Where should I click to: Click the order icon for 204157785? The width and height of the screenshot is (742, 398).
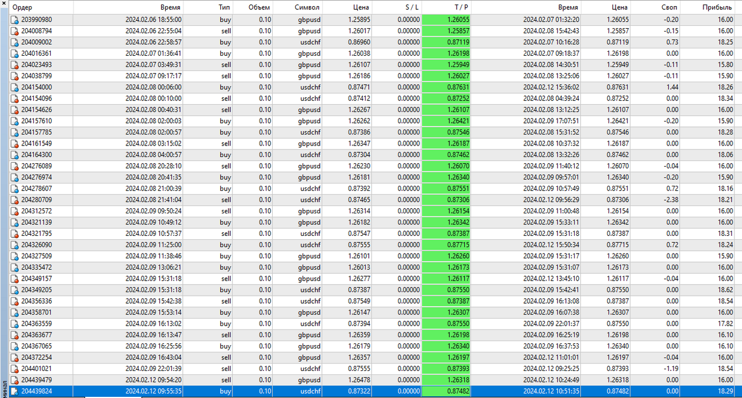coord(15,132)
